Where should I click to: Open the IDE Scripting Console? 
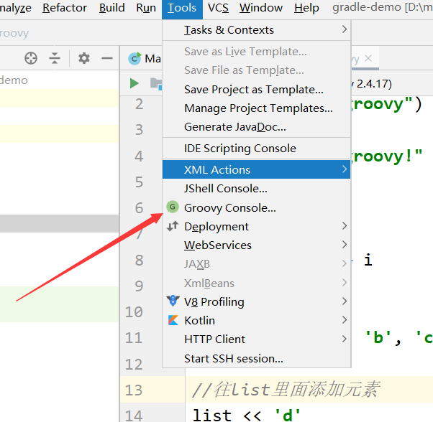click(x=240, y=148)
